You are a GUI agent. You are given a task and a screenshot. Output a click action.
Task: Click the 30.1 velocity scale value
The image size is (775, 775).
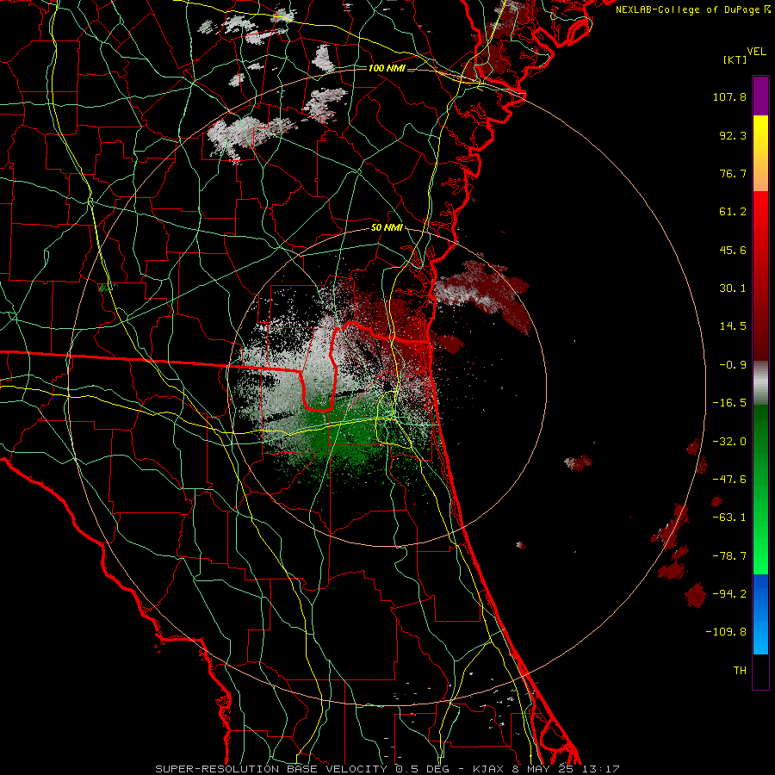733,288
